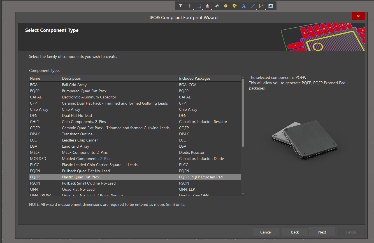The width and height of the screenshot is (374, 243).
Task: Select the PSON row
Action: click(135, 183)
